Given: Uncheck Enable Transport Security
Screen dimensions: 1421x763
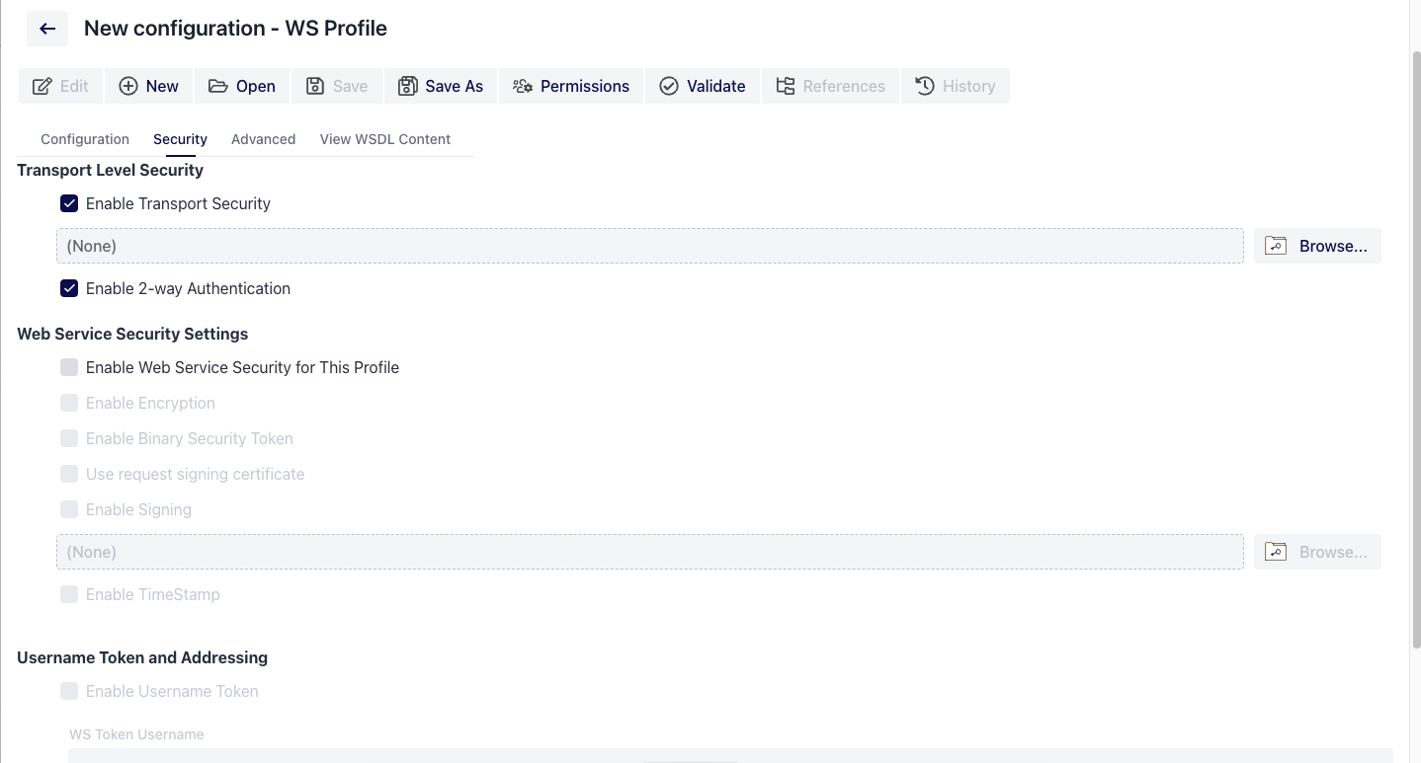Looking at the screenshot, I should click(68, 203).
